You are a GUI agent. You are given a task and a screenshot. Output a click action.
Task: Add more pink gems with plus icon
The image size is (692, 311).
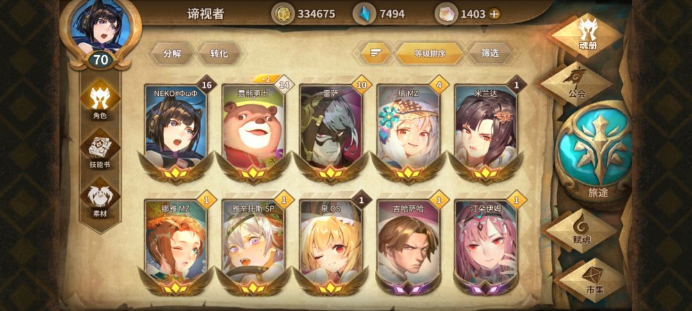click(x=495, y=14)
